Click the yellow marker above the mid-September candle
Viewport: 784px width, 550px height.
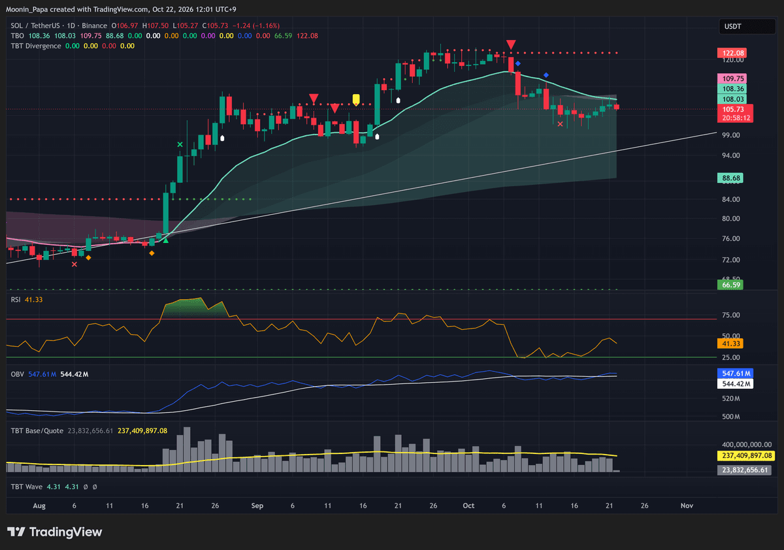356,99
